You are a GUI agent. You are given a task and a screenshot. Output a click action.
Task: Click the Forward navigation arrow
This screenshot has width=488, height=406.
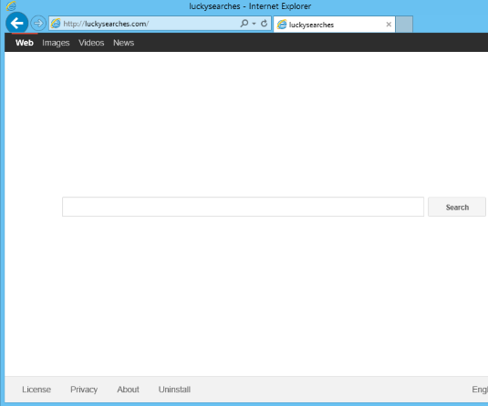coord(38,24)
